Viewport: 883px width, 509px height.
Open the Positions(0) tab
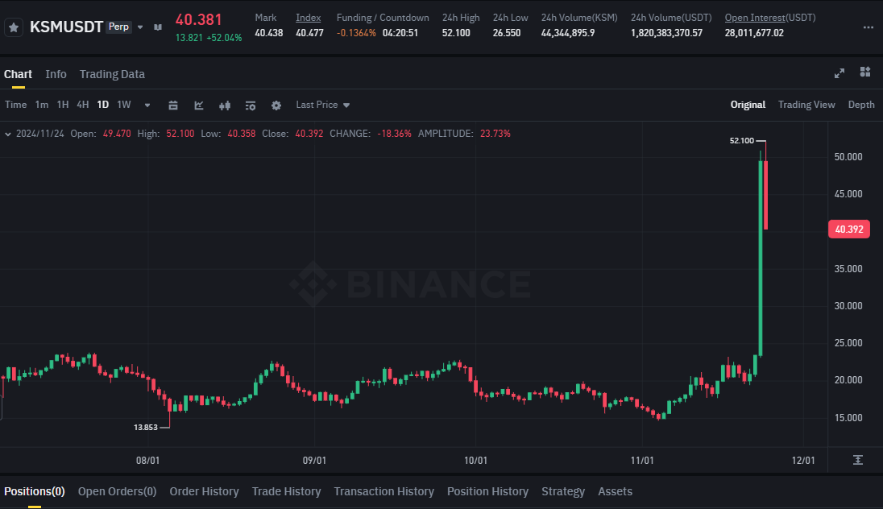click(x=35, y=491)
